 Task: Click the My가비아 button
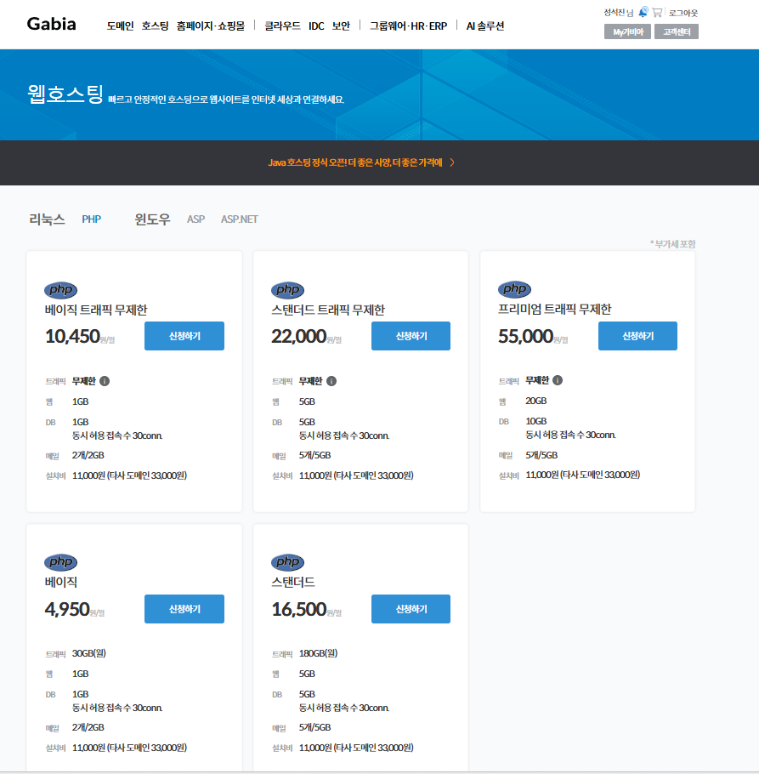point(627,32)
